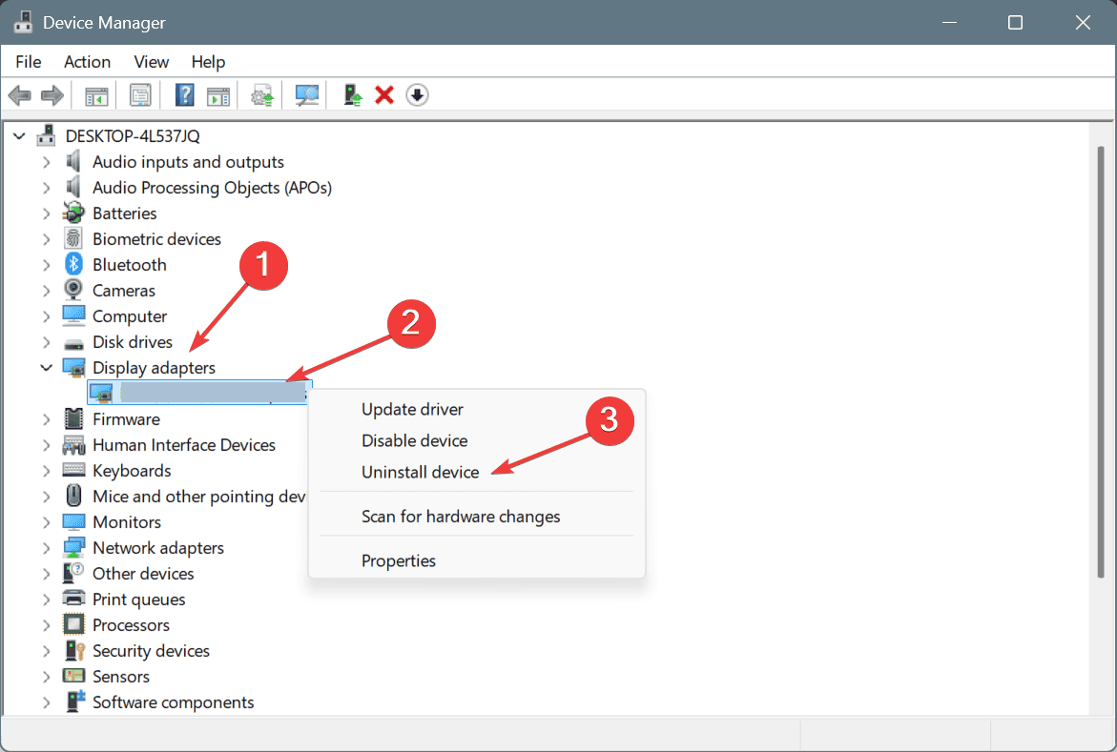Click the Biometric devices fingerprint icon
The image size is (1117, 752).
(73, 238)
